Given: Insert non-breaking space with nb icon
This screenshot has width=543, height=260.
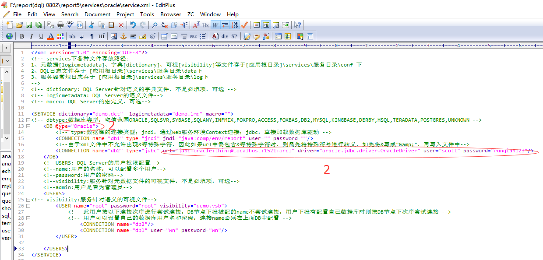Looking at the screenshot, I should (72, 36).
